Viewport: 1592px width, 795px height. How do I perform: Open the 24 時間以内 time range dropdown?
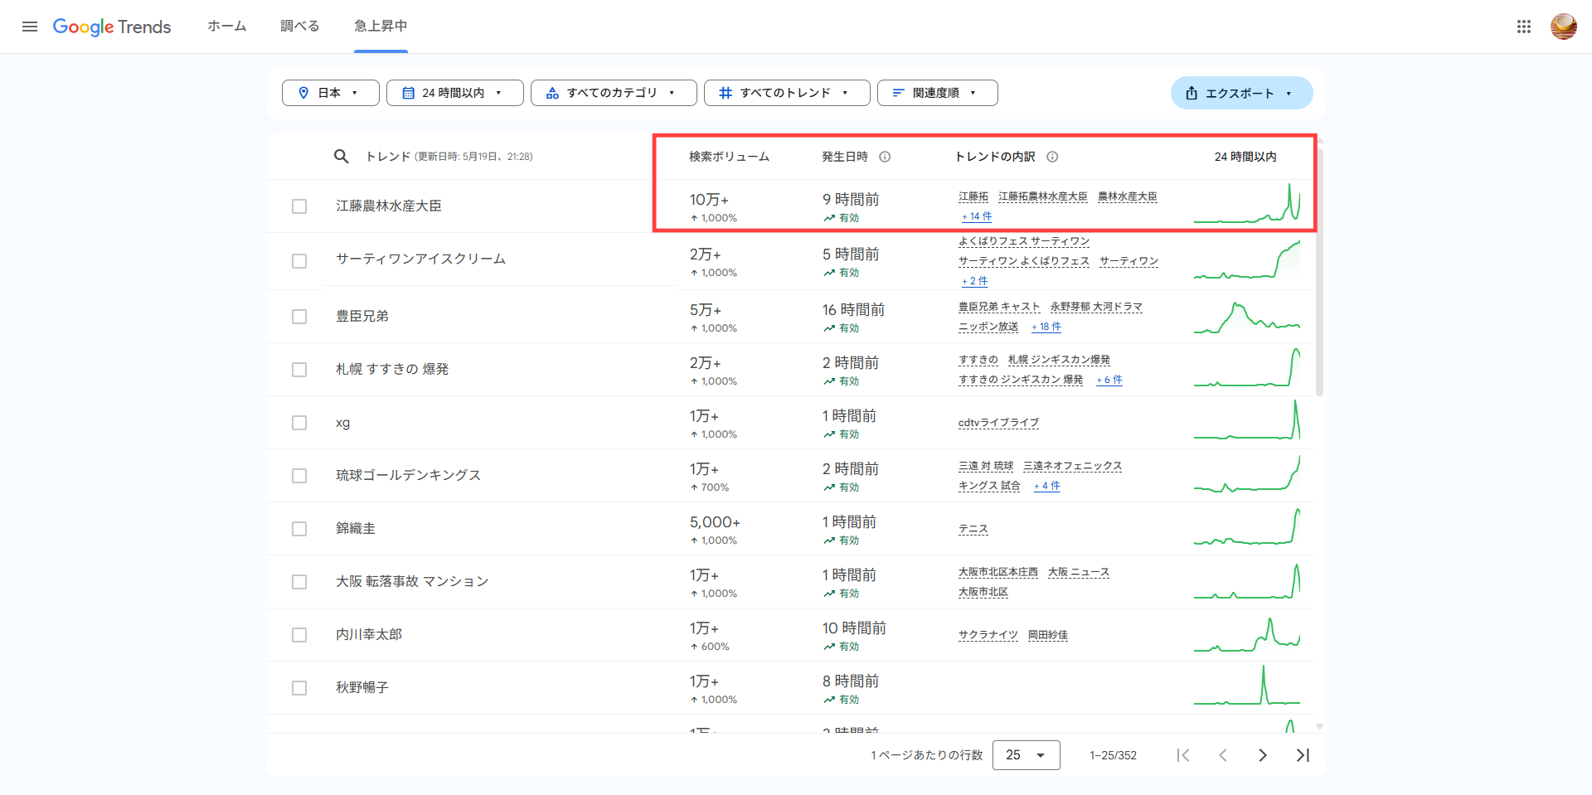click(455, 93)
